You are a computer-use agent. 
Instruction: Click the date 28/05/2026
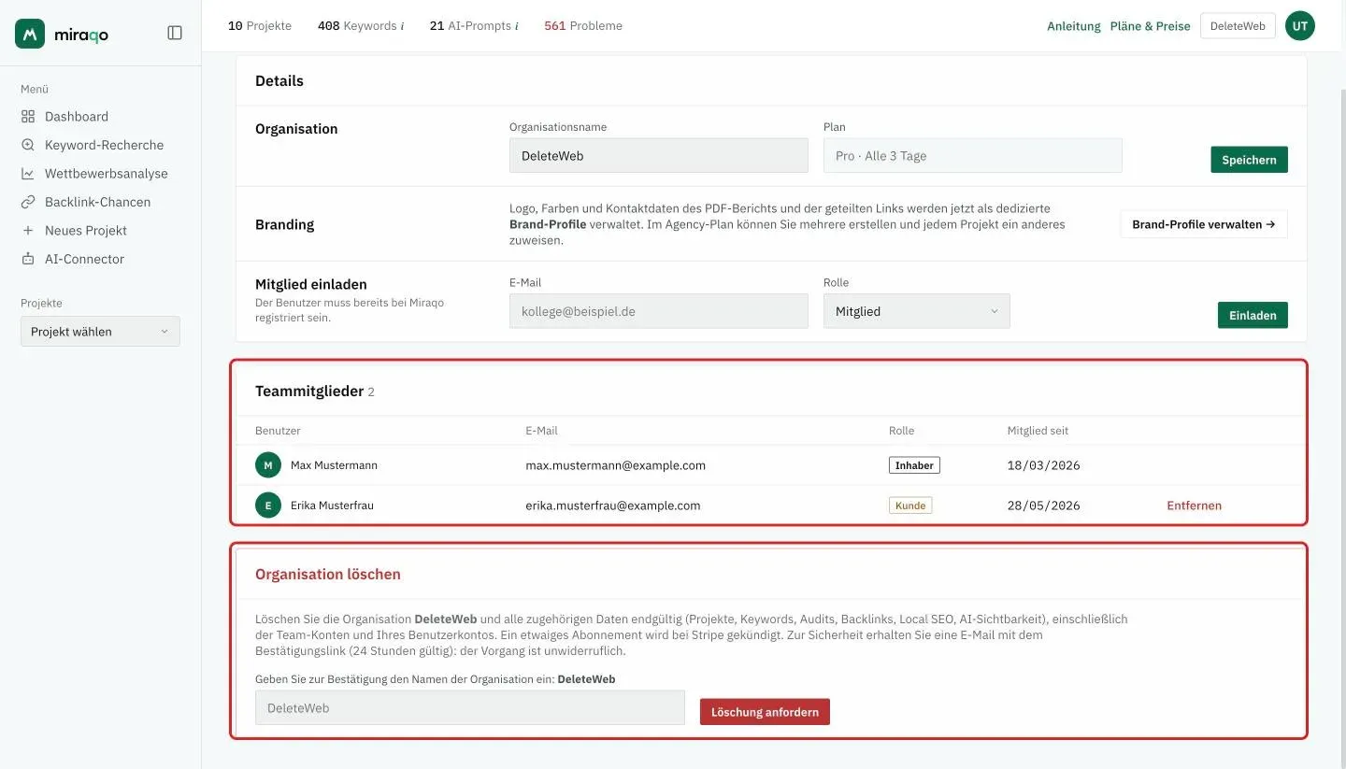click(x=1043, y=506)
